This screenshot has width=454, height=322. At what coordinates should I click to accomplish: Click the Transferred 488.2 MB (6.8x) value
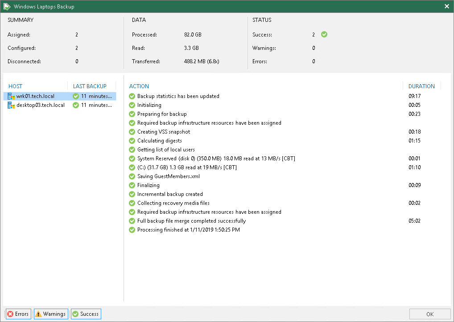(202, 61)
